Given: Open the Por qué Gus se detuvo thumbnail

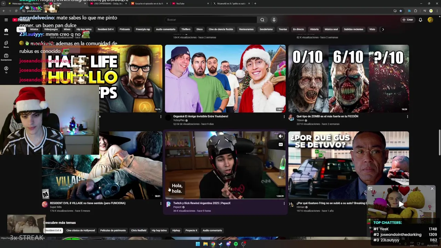Looking at the screenshot, I should click(x=349, y=165).
